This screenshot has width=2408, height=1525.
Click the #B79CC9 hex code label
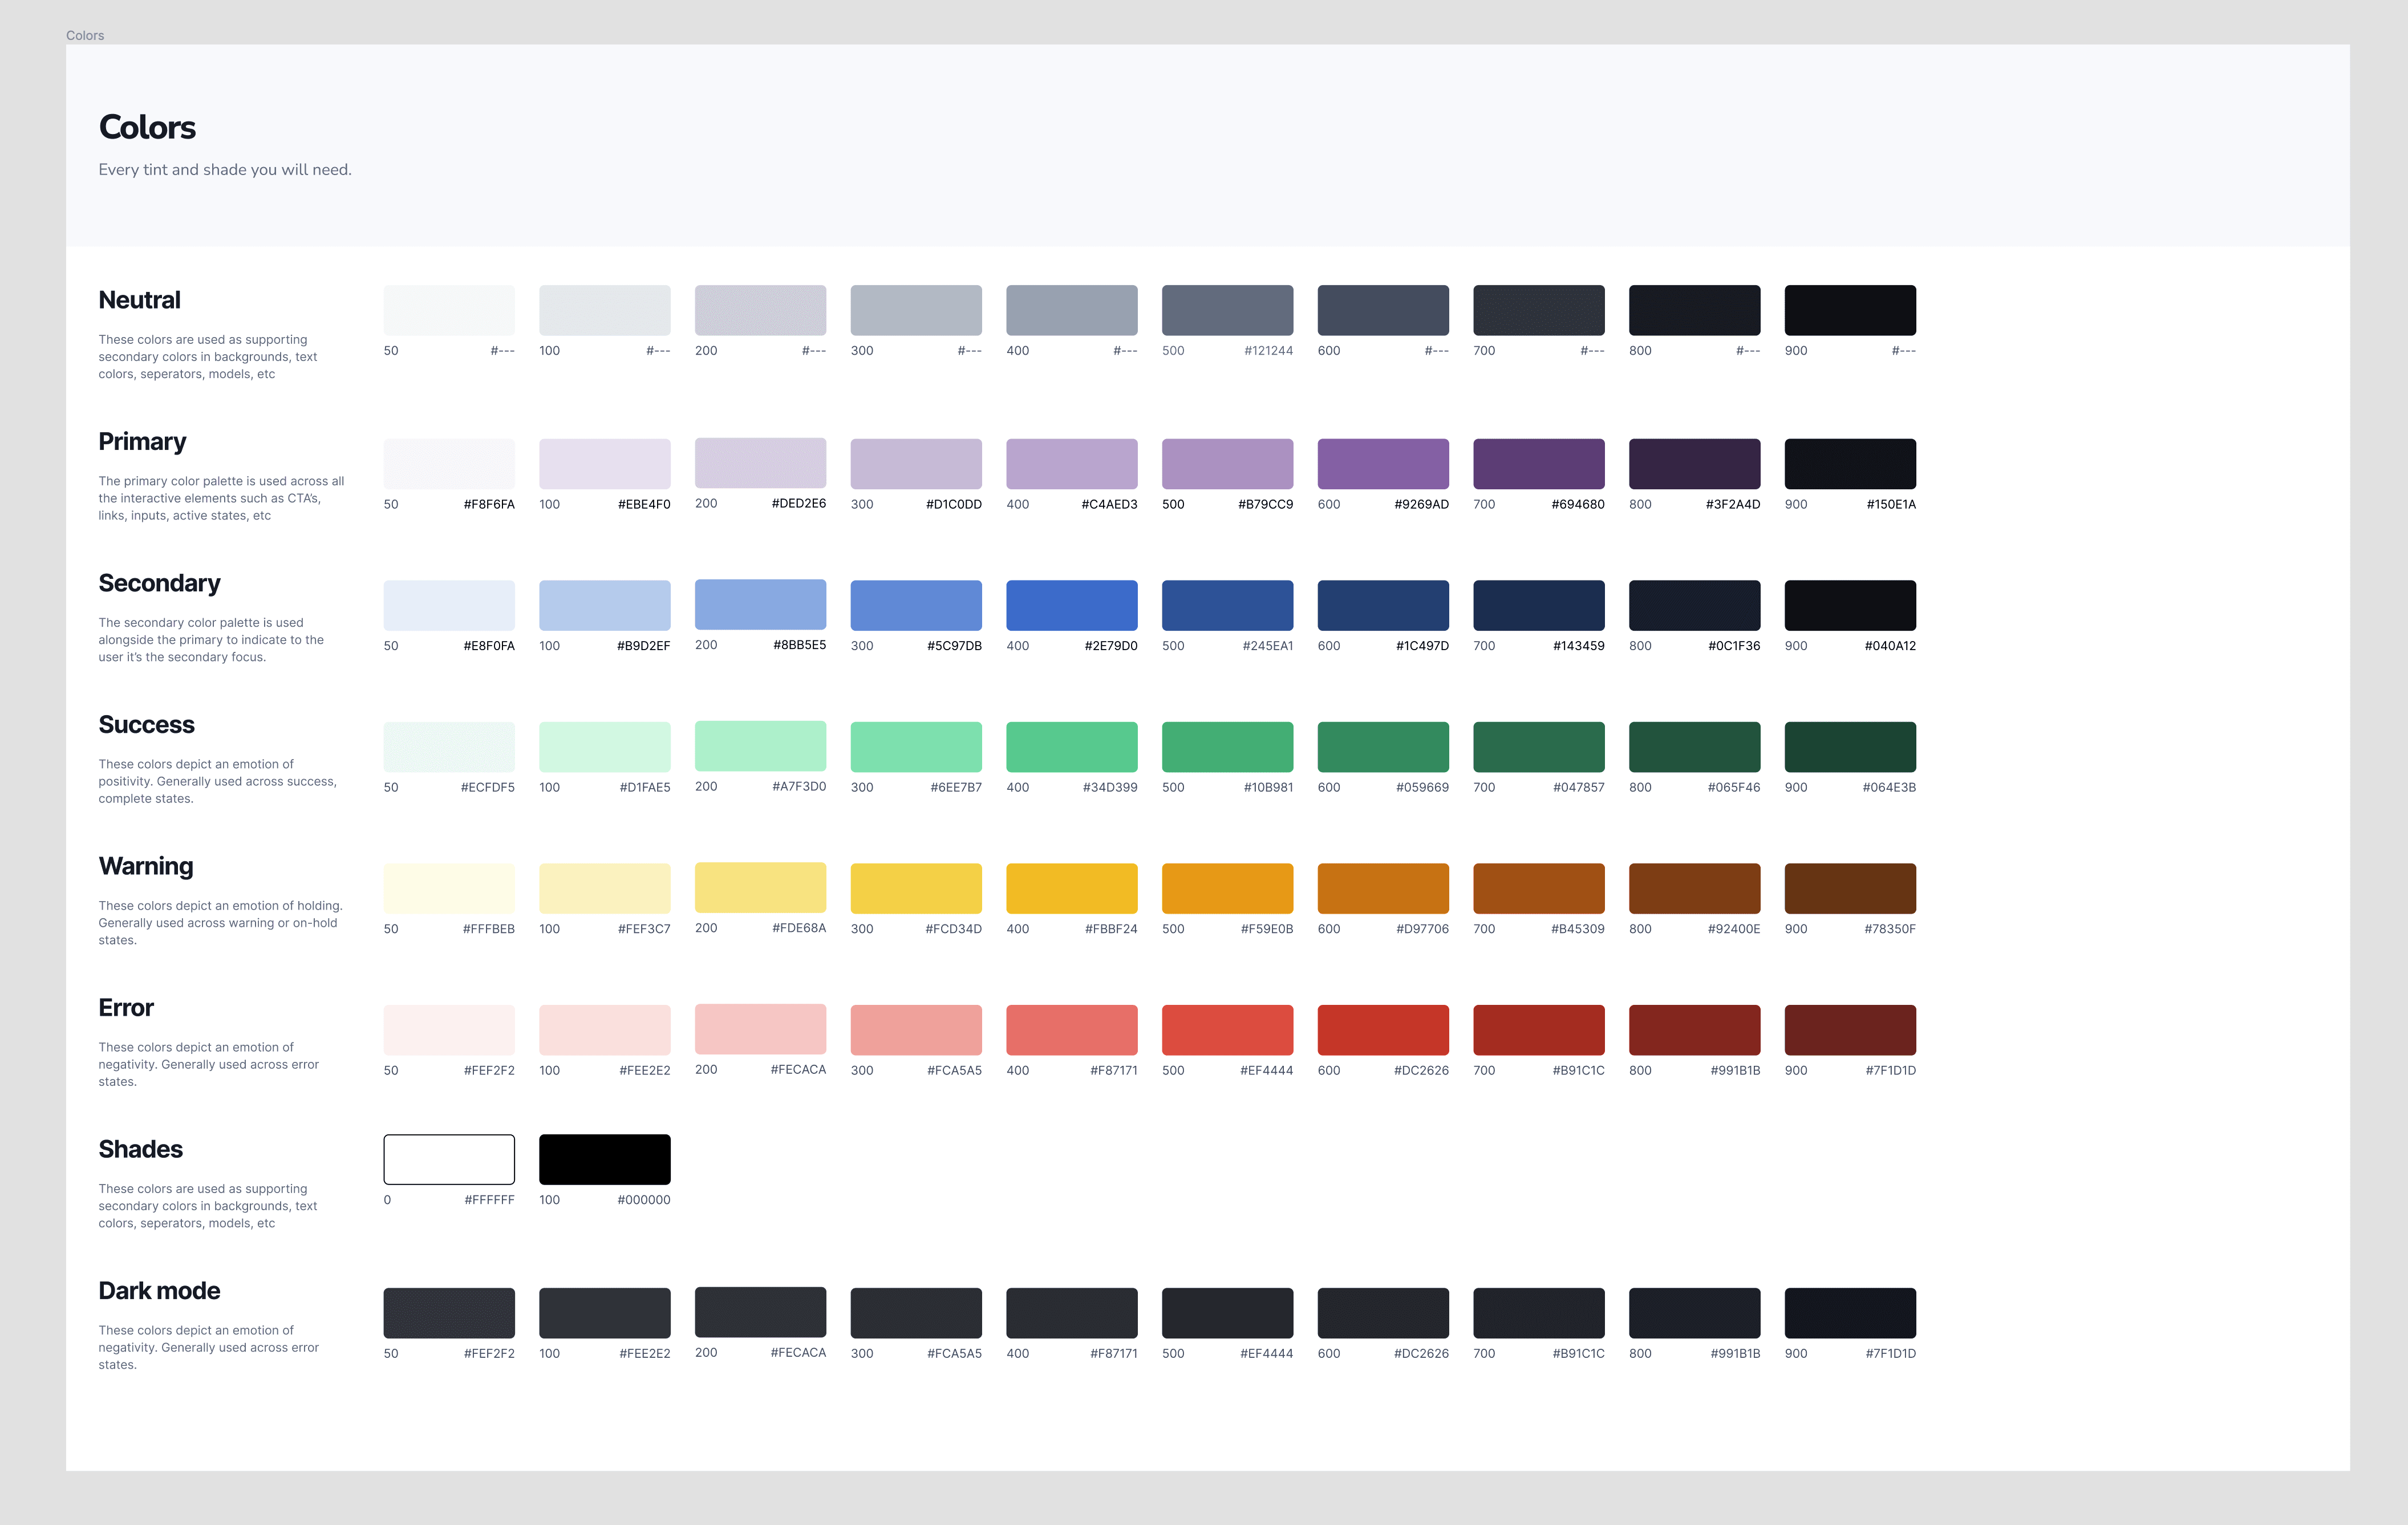pyautogui.click(x=1265, y=504)
